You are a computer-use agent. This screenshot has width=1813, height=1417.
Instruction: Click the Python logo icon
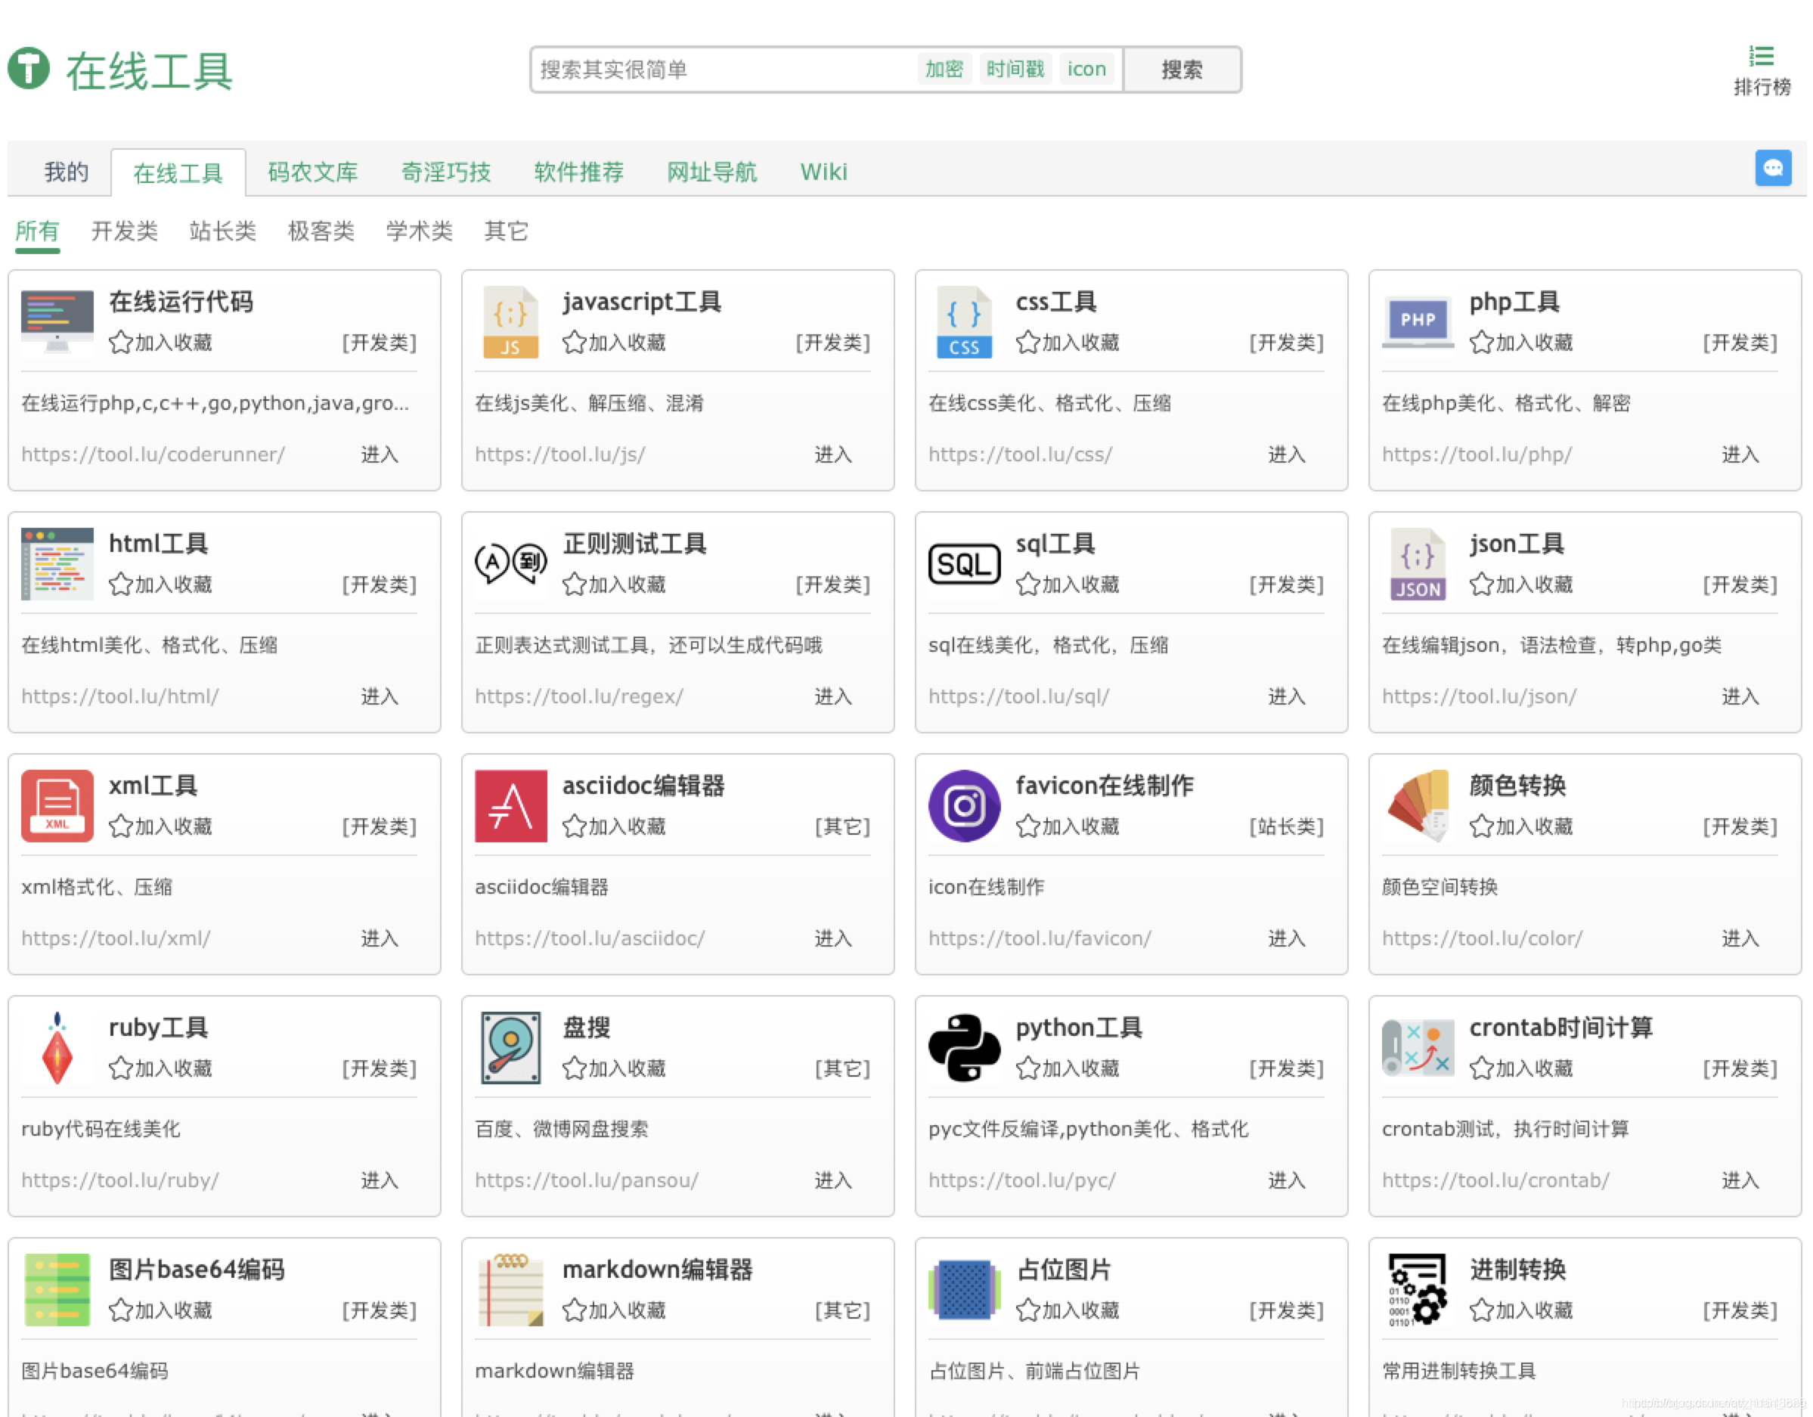pyautogui.click(x=963, y=1047)
